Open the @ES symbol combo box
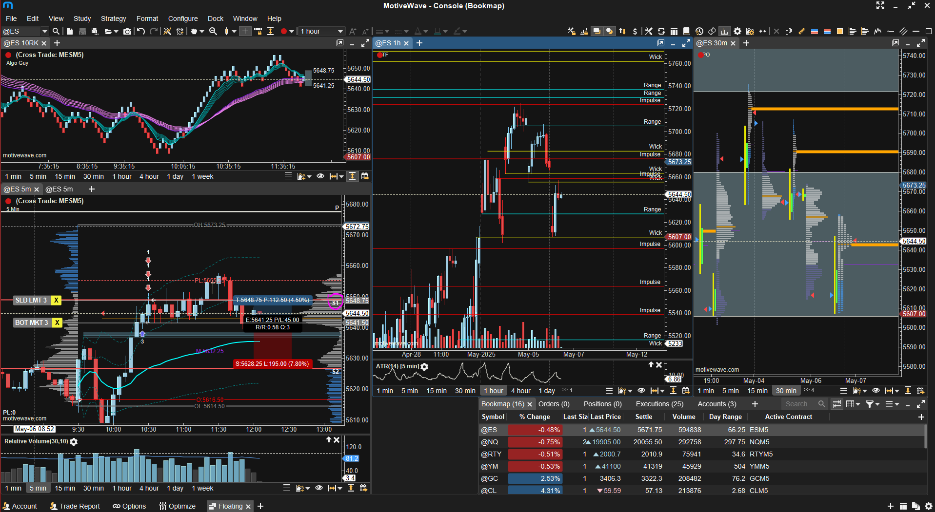This screenshot has width=935, height=512. point(25,31)
